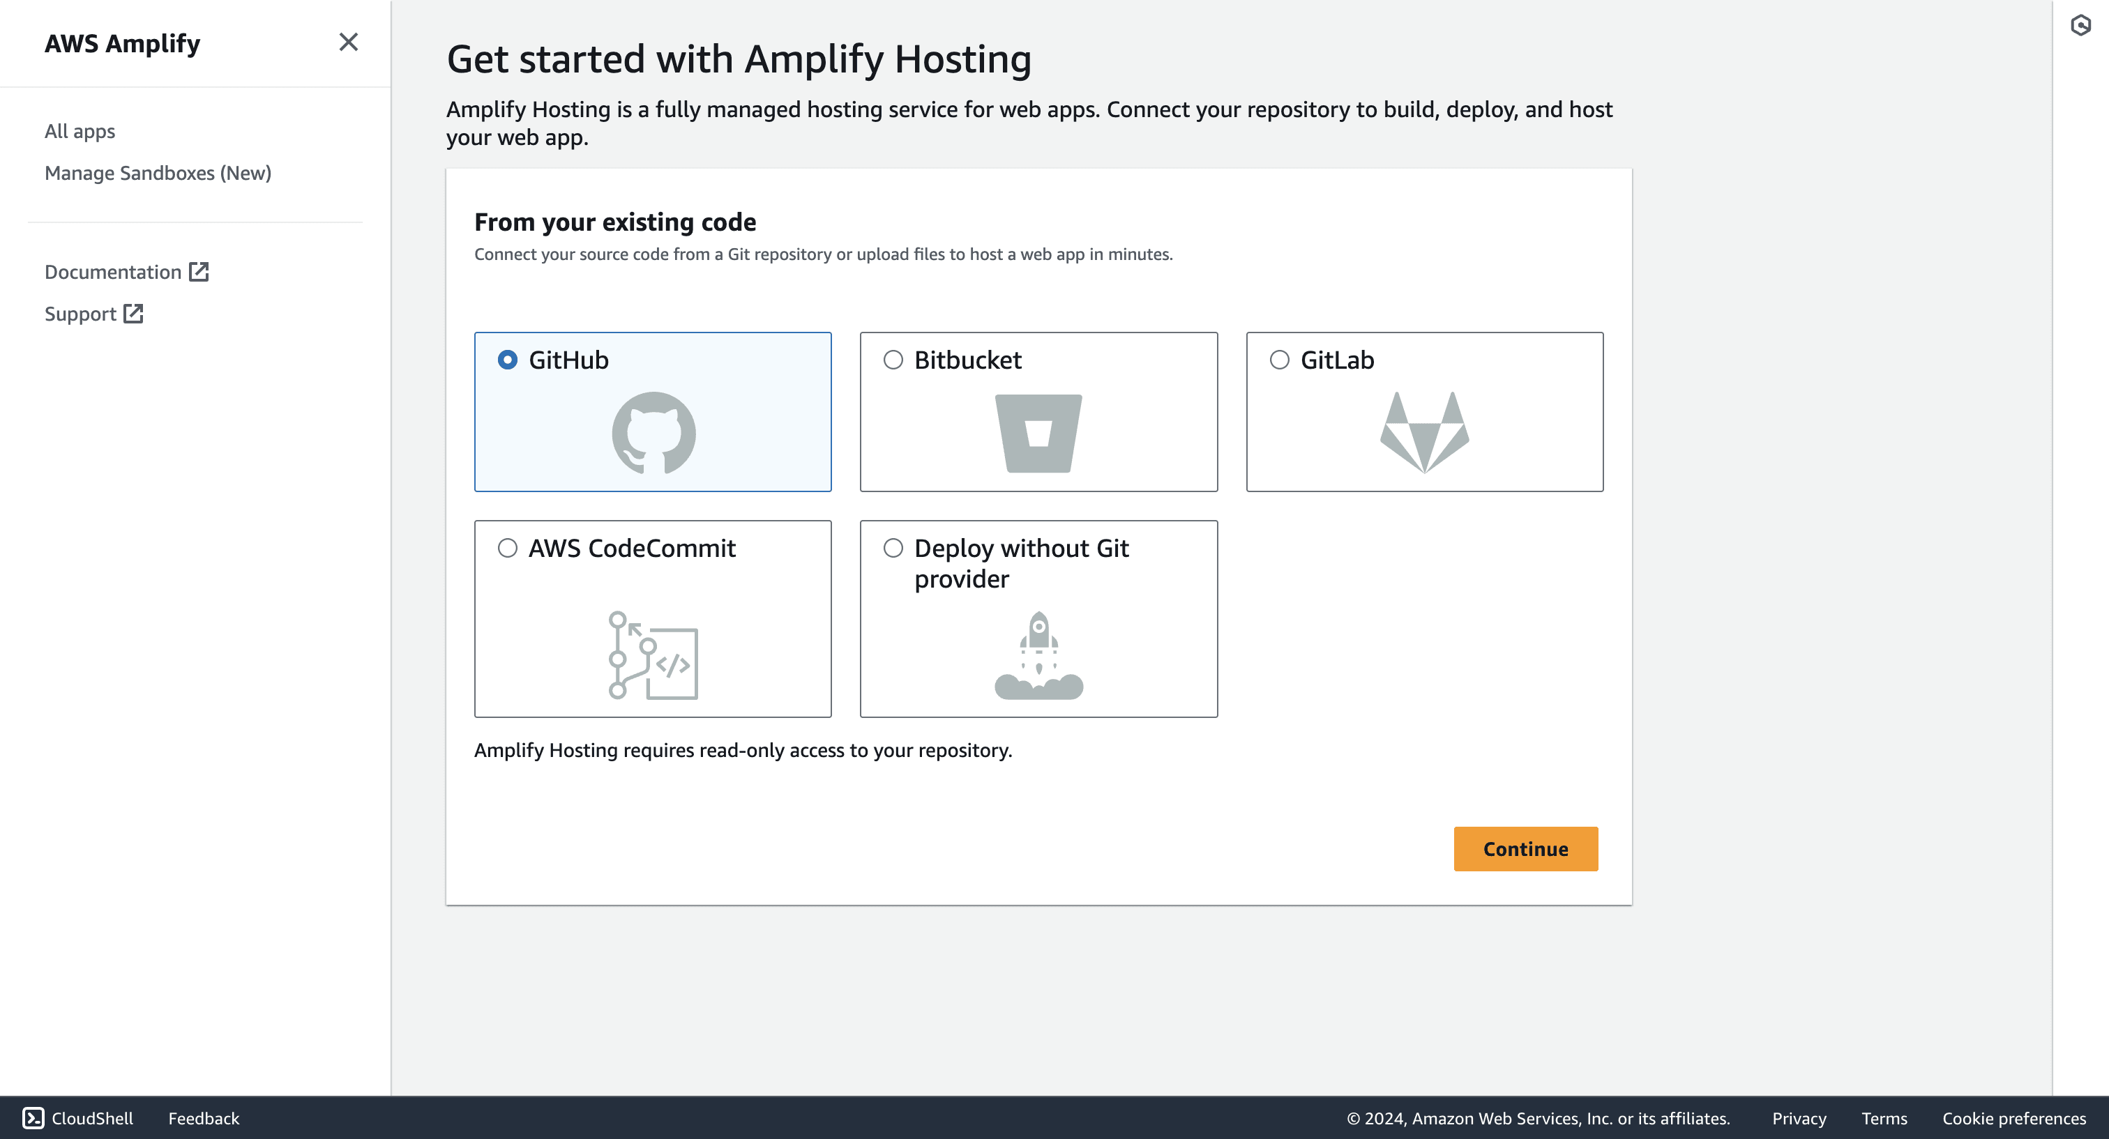Open the Support external link

[93, 314]
